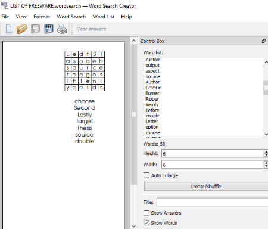Open the Help menu
Viewport: 268px width, 229px height.
(x=126, y=17)
